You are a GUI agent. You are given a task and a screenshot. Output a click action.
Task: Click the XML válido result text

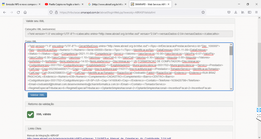pyautogui.click(x=43, y=114)
